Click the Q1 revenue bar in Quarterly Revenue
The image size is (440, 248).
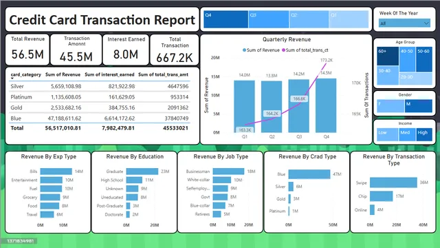click(245, 107)
